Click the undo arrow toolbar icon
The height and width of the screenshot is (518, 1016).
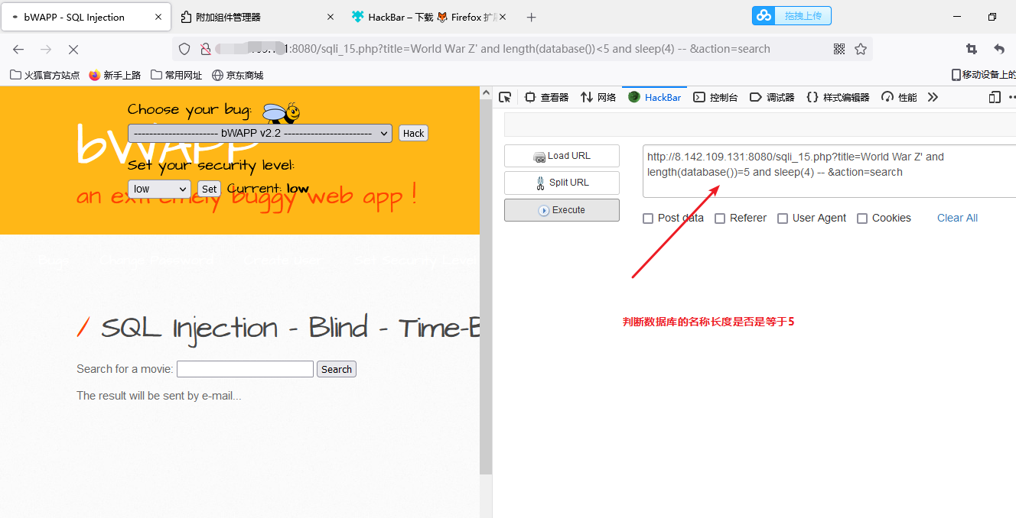pyautogui.click(x=999, y=49)
